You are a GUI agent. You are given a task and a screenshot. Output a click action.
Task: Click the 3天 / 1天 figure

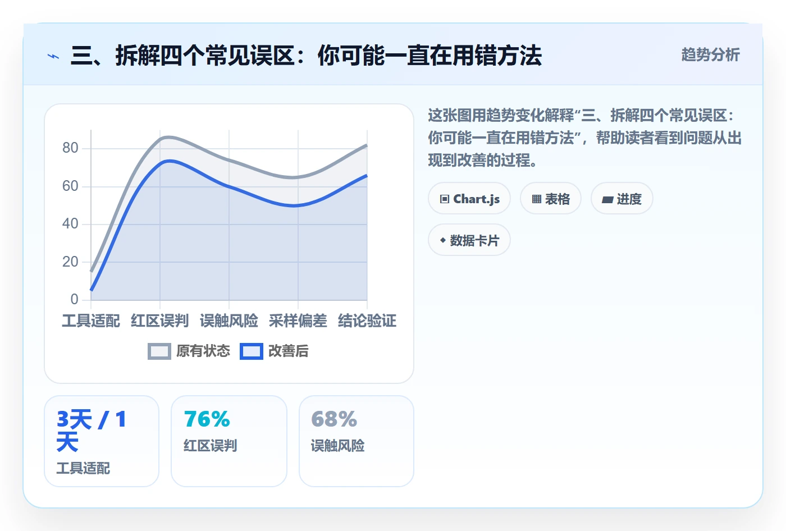[x=92, y=431]
